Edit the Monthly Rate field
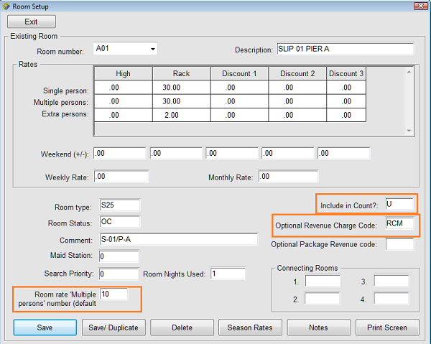 [x=288, y=177]
